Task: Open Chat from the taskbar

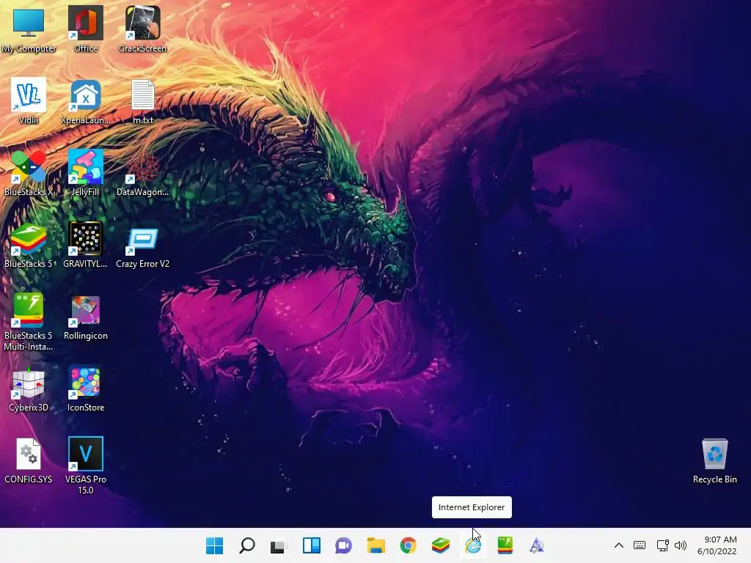Action: click(343, 545)
